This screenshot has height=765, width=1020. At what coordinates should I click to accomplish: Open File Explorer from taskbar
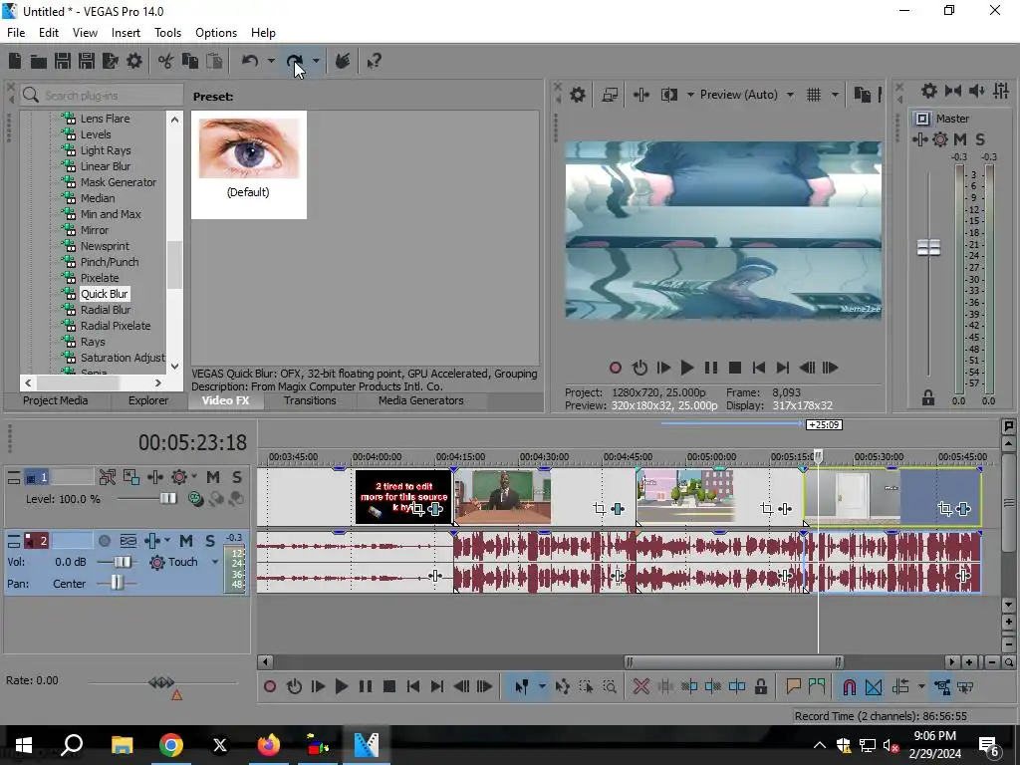122,745
